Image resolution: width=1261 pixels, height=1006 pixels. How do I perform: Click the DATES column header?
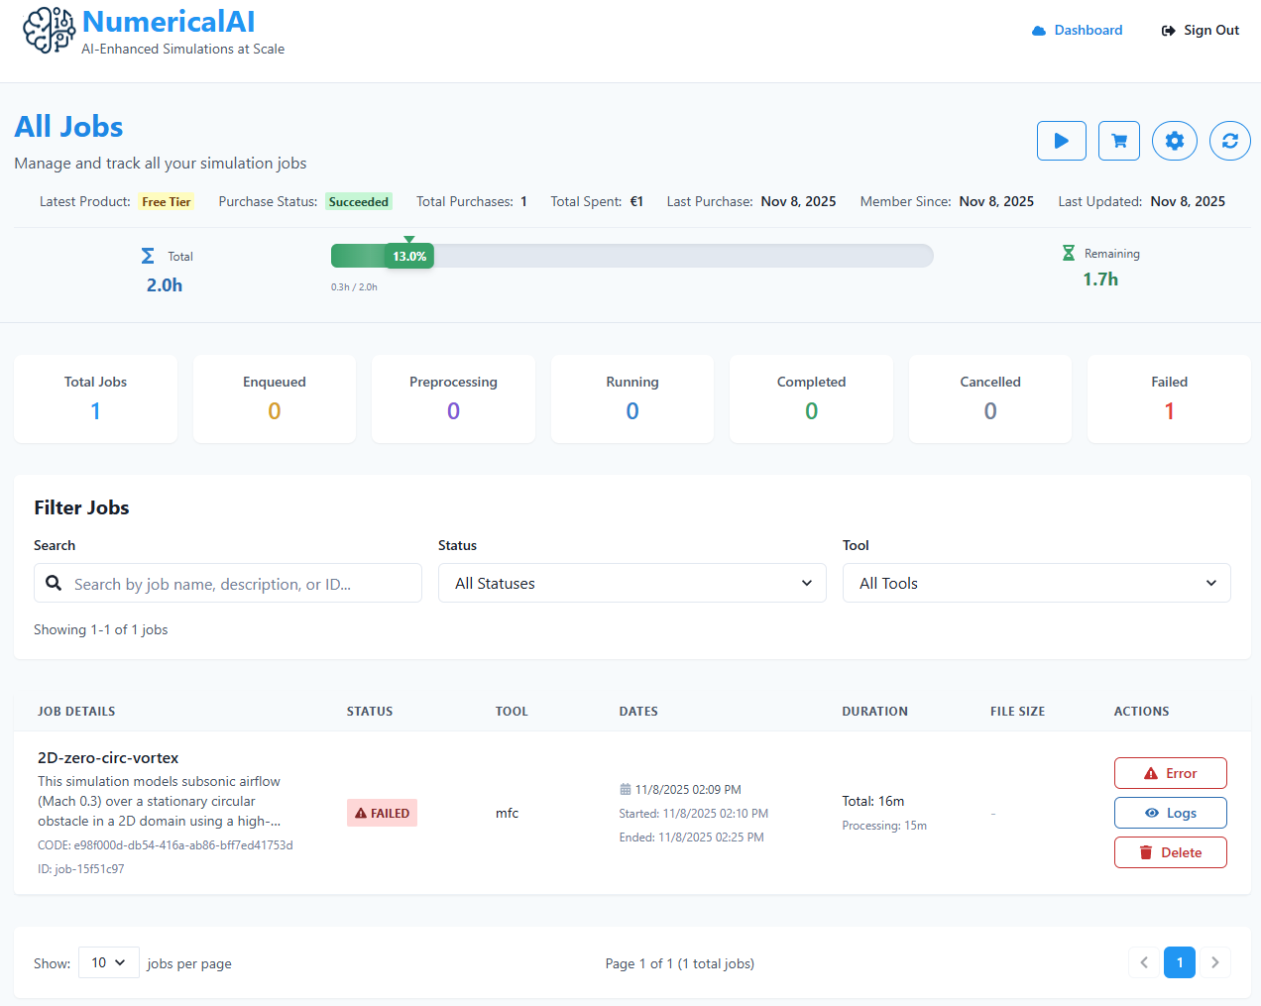click(x=638, y=712)
